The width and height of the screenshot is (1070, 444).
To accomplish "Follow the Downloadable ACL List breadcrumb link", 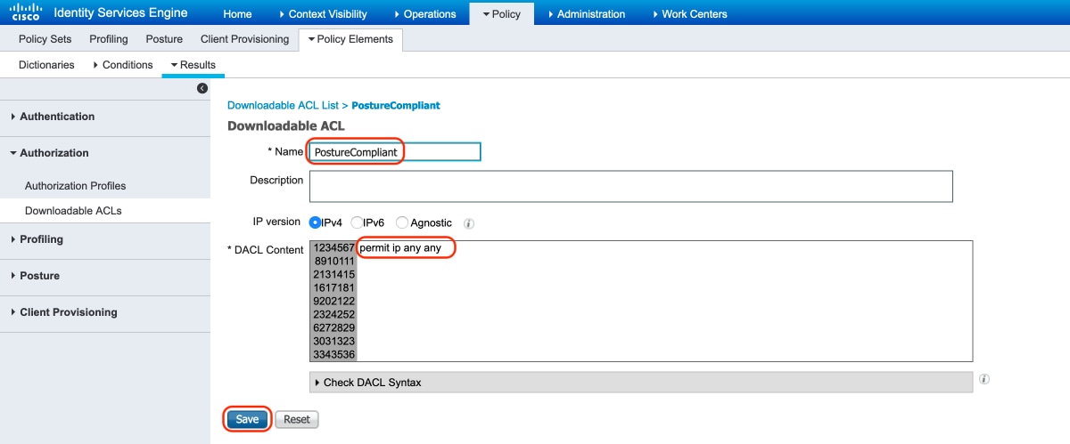I will (283, 105).
